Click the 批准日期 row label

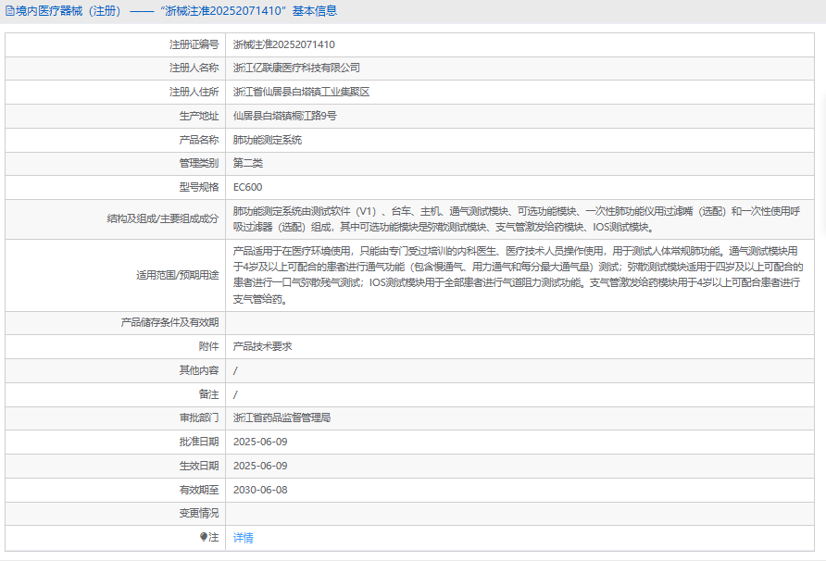click(x=199, y=442)
